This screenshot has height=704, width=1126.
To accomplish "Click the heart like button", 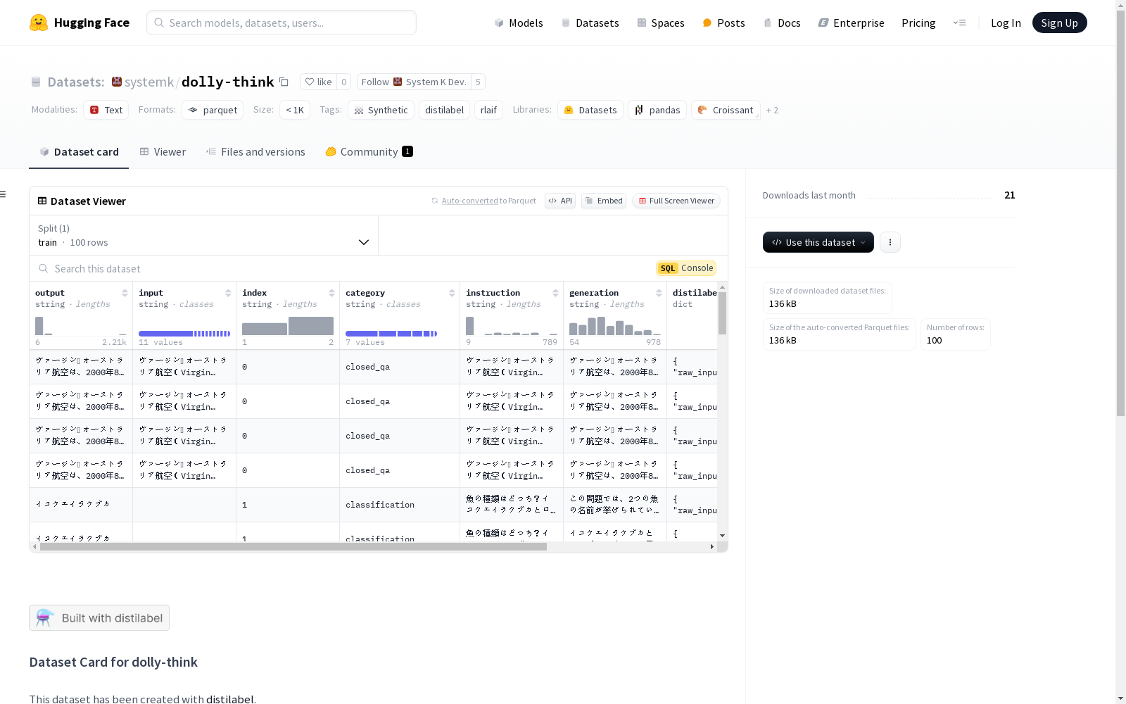I will (x=318, y=82).
